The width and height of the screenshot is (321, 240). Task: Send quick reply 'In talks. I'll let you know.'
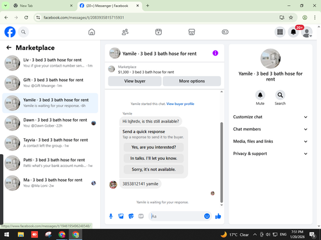(x=153, y=158)
